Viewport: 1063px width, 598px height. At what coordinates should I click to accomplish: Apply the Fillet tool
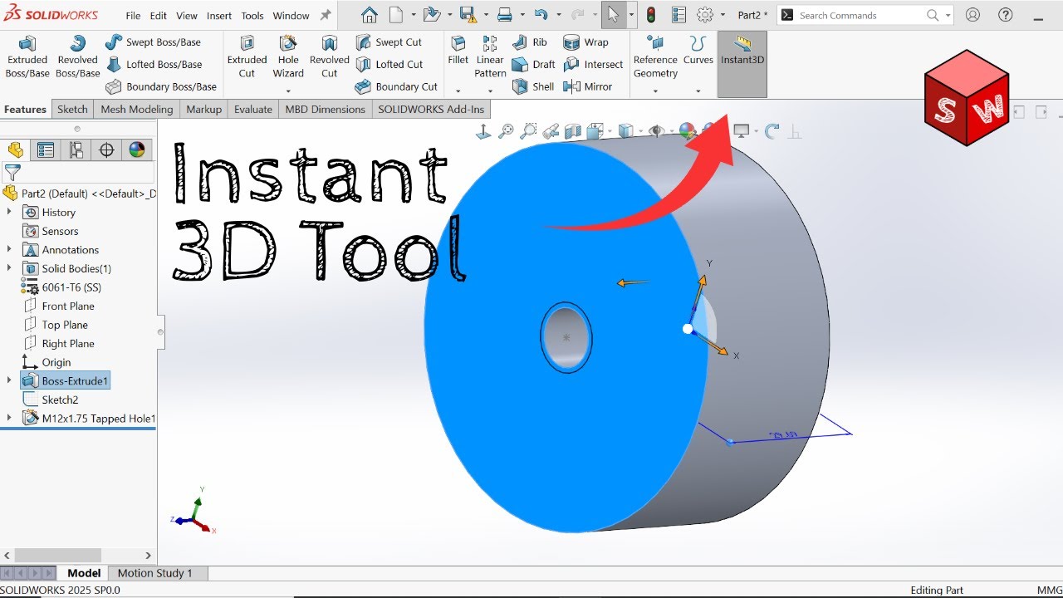pyautogui.click(x=458, y=51)
